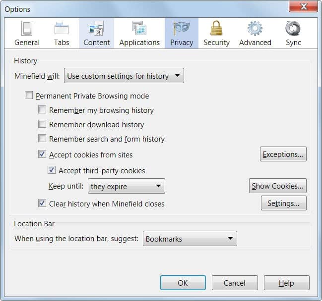
Task: Click the Privacy tab label
Action: click(182, 43)
